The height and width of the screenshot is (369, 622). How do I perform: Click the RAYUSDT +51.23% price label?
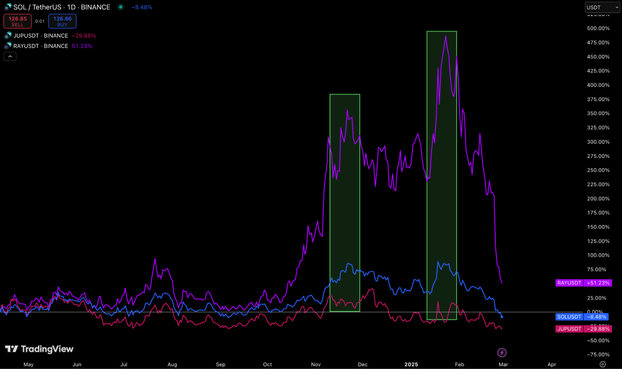coord(584,283)
